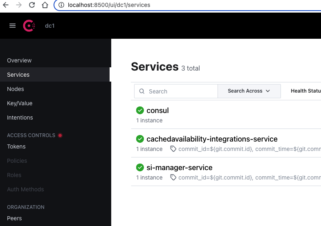Click the Consul logo icon

[x=29, y=26]
